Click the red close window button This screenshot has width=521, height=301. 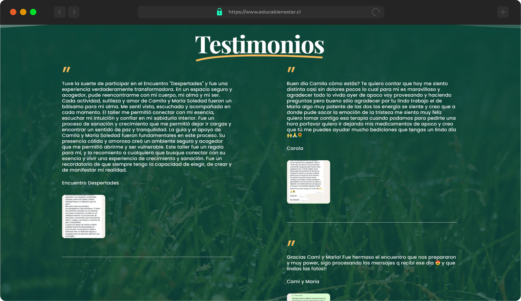pos(13,12)
